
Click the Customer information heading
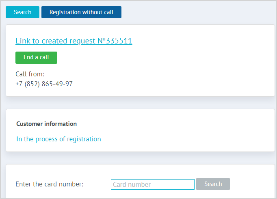[x=46, y=124]
